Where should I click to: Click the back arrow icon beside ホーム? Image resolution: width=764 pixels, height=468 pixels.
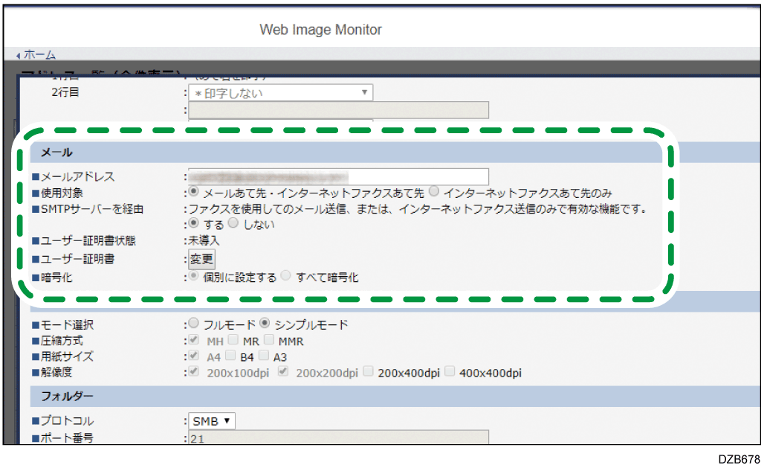click(18, 54)
